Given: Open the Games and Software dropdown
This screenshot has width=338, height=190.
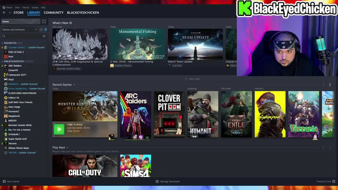Looking at the screenshot, I should click(20, 30).
